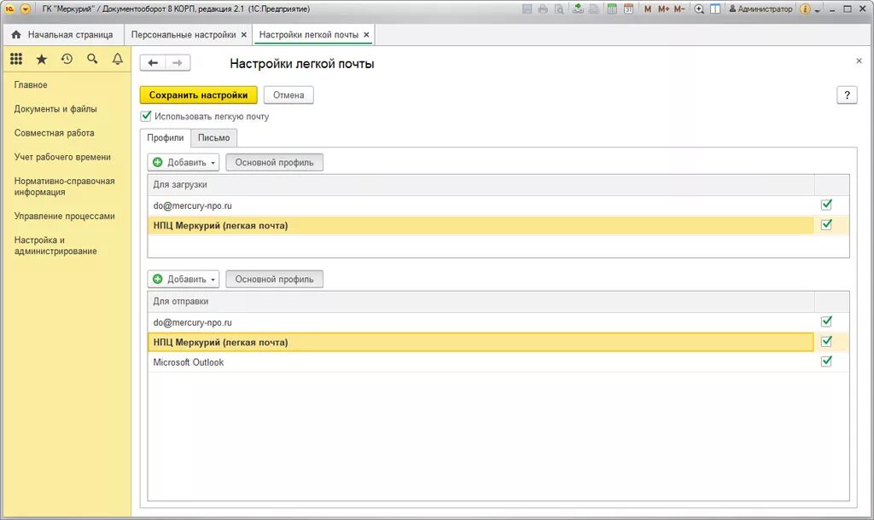Viewport: 874px width, 520px height.
Task: Toggle Использовать легкую почту checkbox
Action: click(x=146, y=116)
